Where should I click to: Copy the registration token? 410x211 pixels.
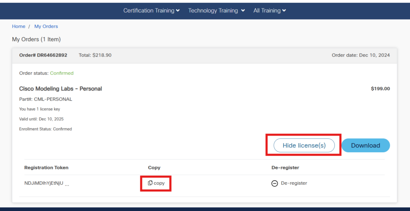coord(156,183)
